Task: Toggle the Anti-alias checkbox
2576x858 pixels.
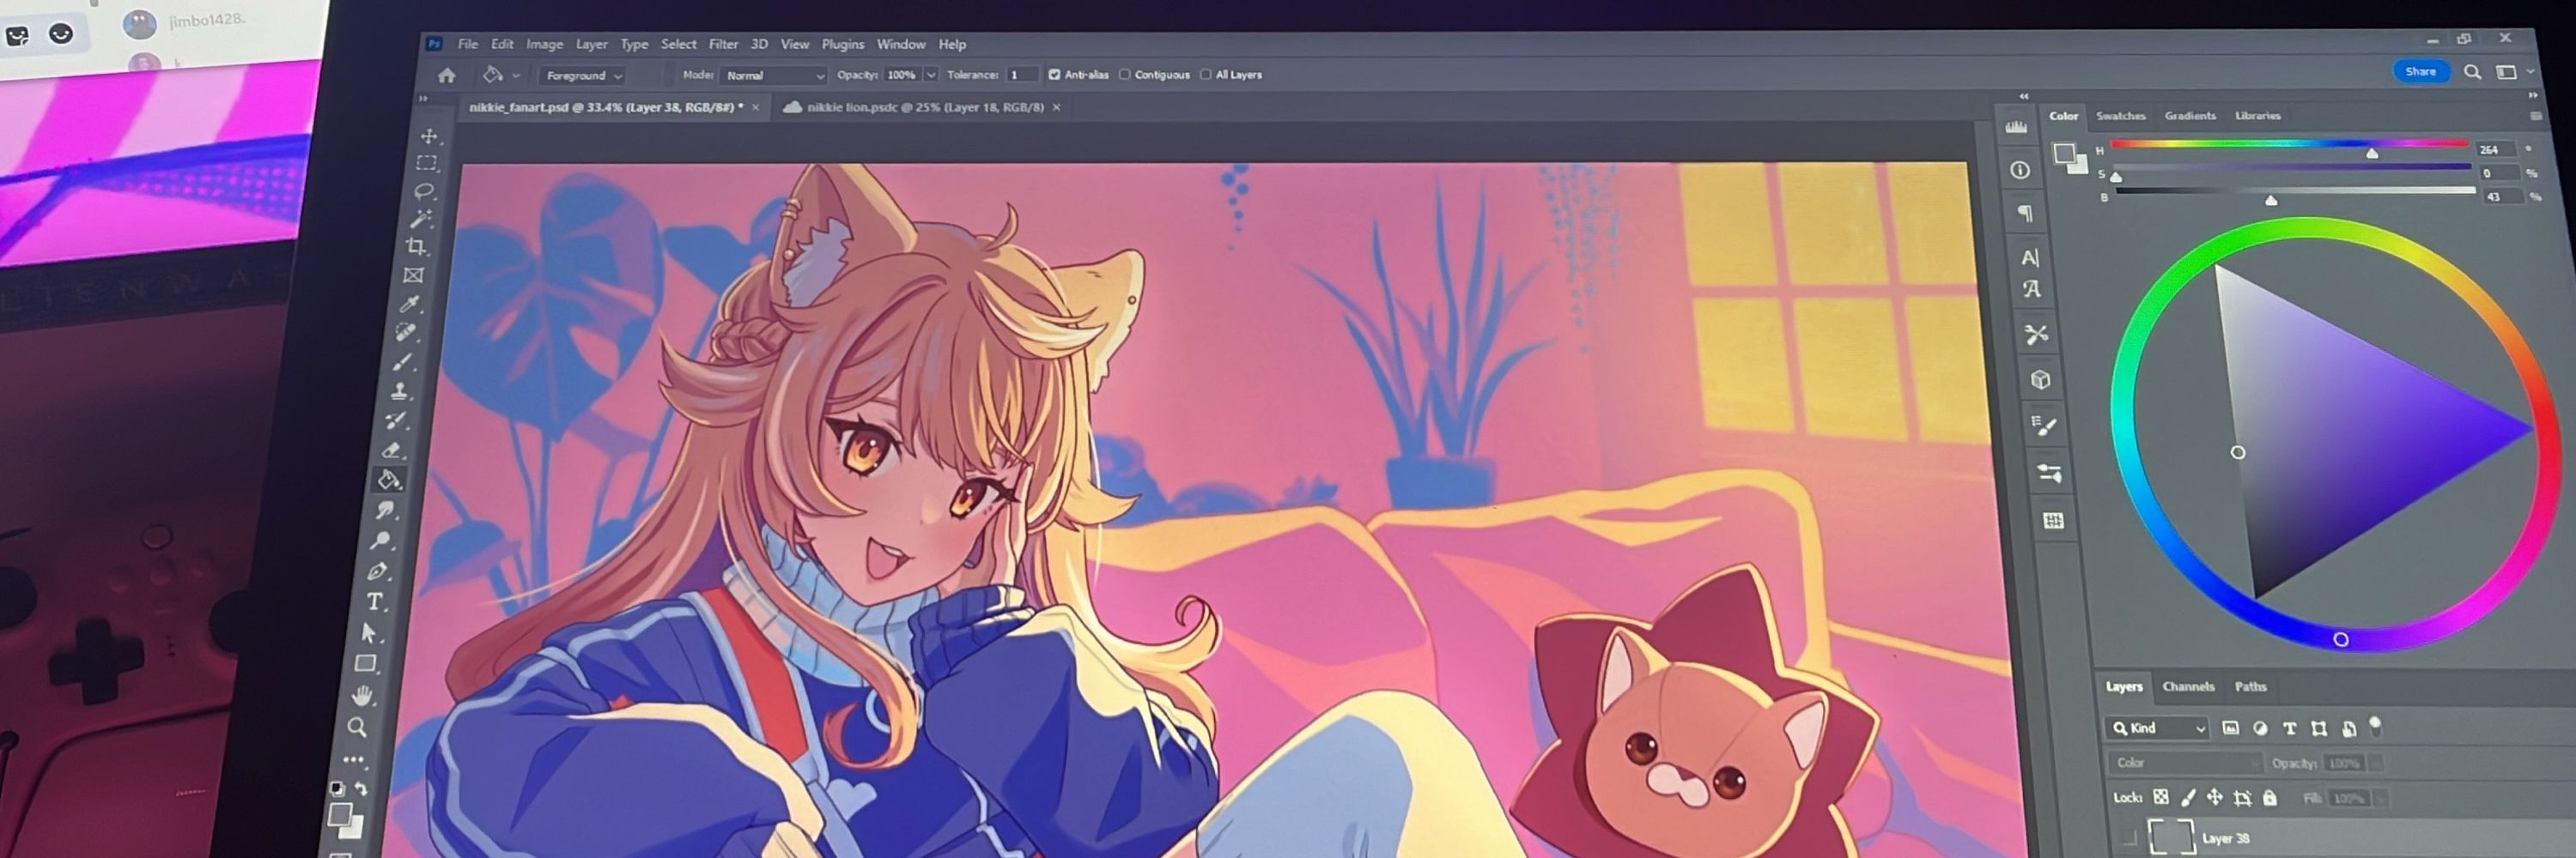Action: pos(1054,74)
